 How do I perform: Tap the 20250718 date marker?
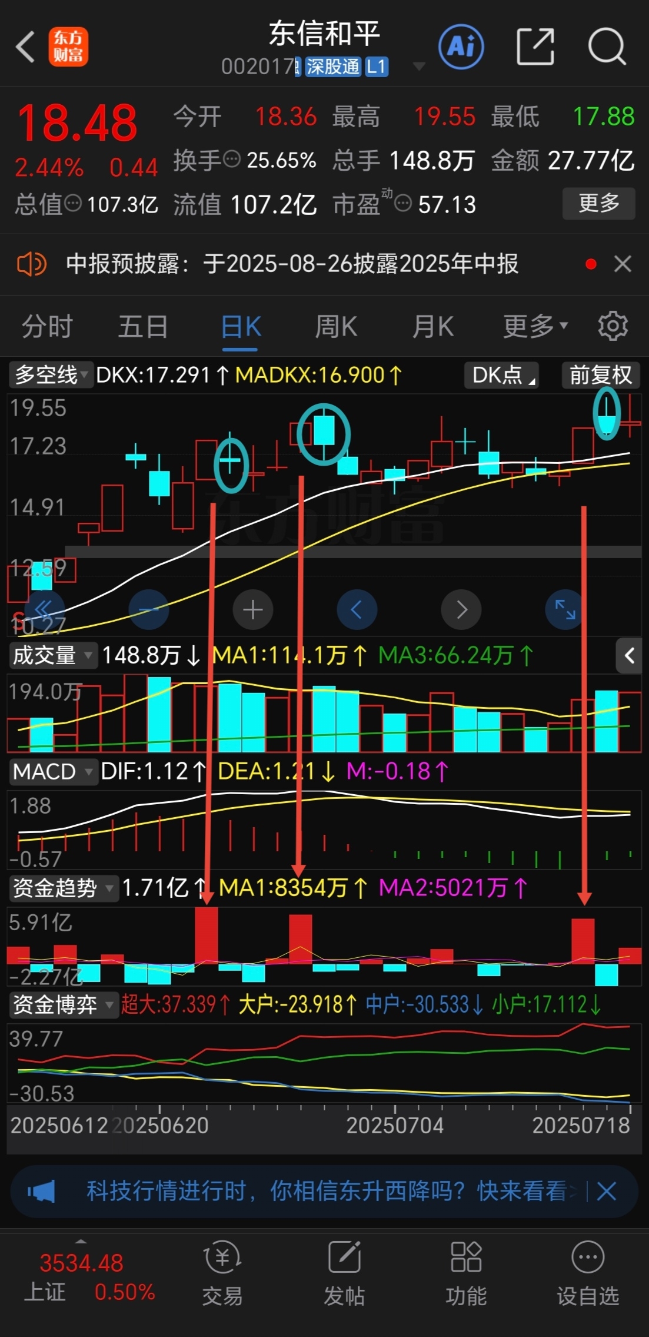(x=581, y=1126)
